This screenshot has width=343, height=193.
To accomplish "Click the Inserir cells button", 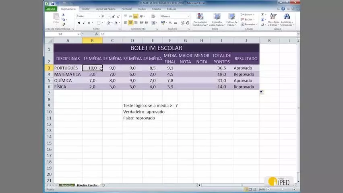I will click(x=248, y=14).
